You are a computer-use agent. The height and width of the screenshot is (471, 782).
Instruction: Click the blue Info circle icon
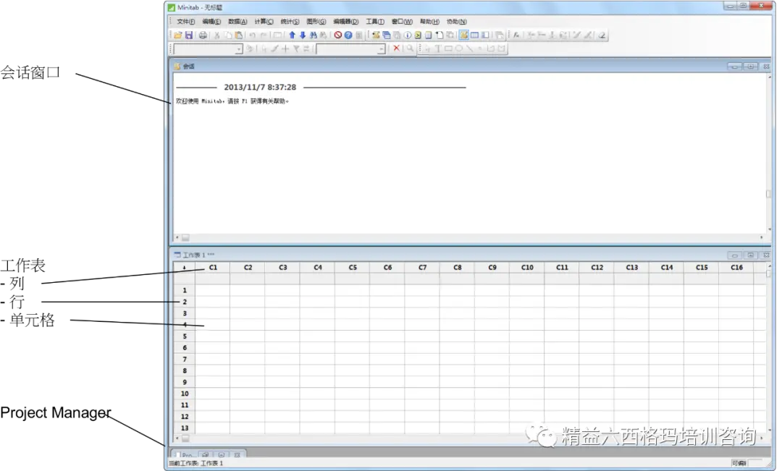click(408, 35)
